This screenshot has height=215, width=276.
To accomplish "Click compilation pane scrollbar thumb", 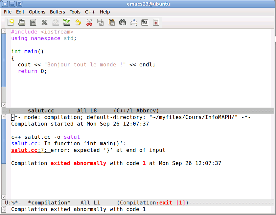I will [4, 141].
